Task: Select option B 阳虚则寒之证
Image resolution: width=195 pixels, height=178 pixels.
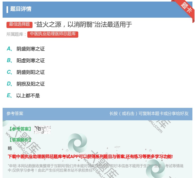Action: 31,61
